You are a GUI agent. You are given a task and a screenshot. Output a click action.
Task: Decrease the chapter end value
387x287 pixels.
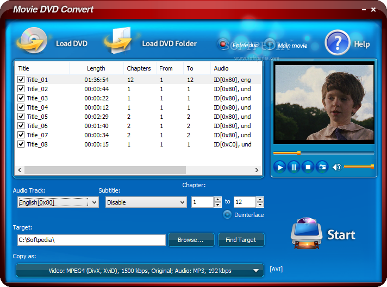(x=260, y=205)
